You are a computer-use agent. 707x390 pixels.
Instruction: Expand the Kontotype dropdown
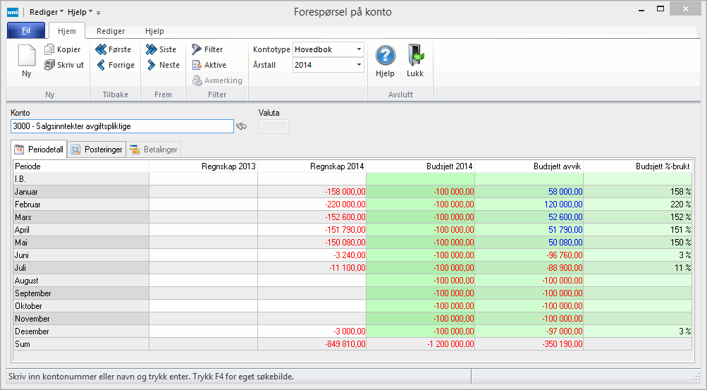(x=359, y=50)
